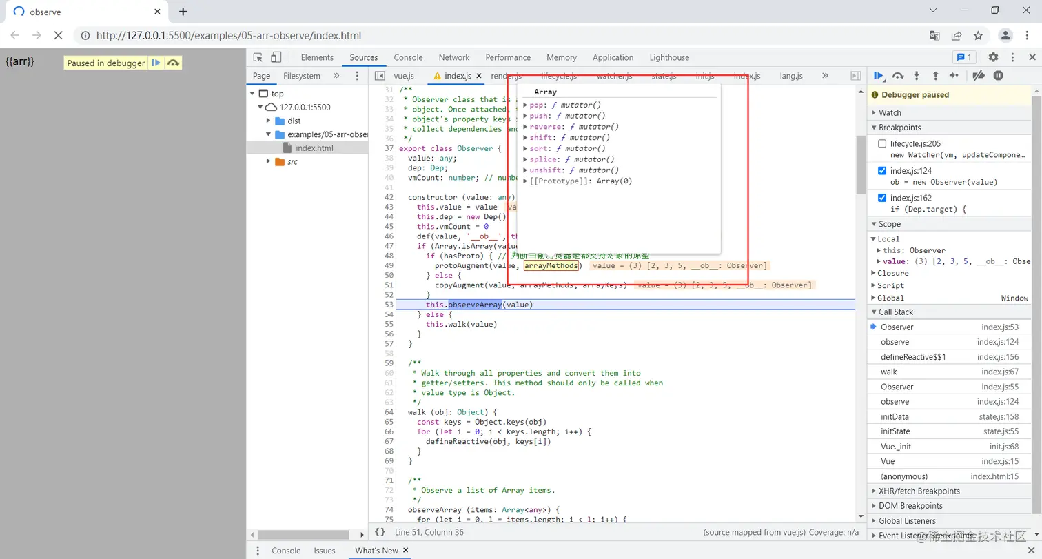Toggle device toolbar emulation icon

[x=276, y=58]
